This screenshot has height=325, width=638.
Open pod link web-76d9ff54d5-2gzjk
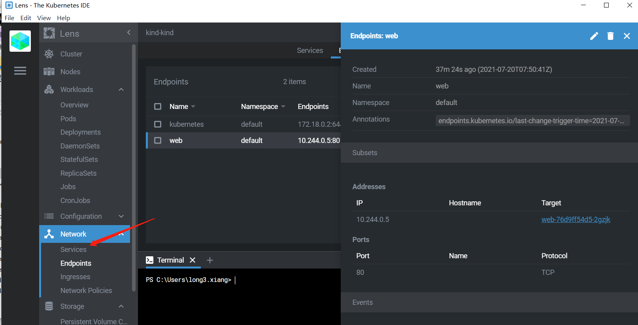click(x=576, y=219)
